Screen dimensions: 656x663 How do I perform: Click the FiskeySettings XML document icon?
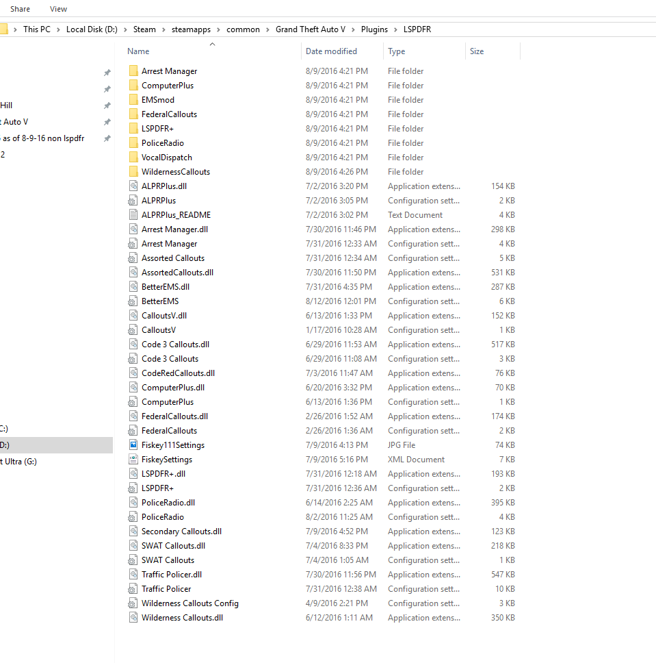pos(133,459)
